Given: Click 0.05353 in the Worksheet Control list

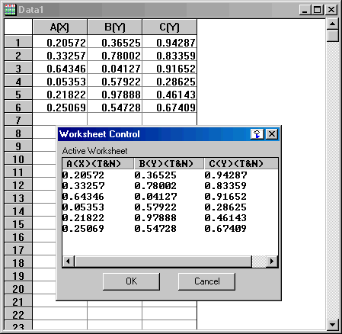Looking at the screenshot, I should [x=83, y=207].
